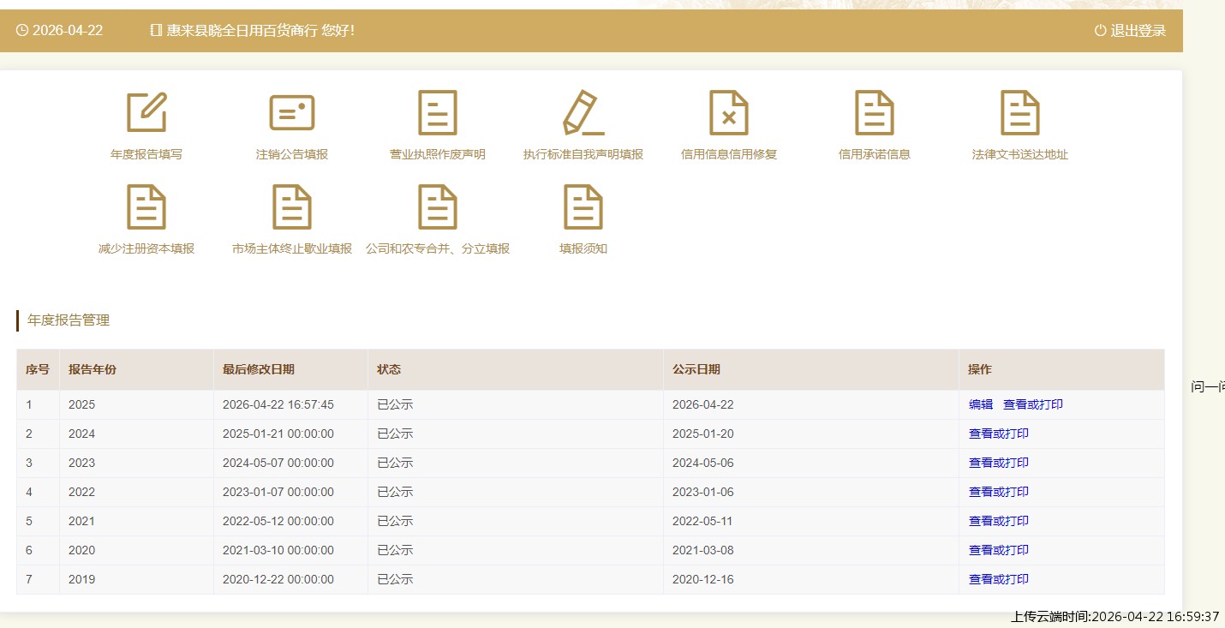The height and width of the screenshot is (628, 1225).
Task: Click the 报告年份 column header
Action: (x=93, y=369)
